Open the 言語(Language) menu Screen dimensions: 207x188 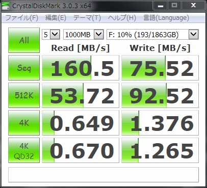tap(166, 18)
